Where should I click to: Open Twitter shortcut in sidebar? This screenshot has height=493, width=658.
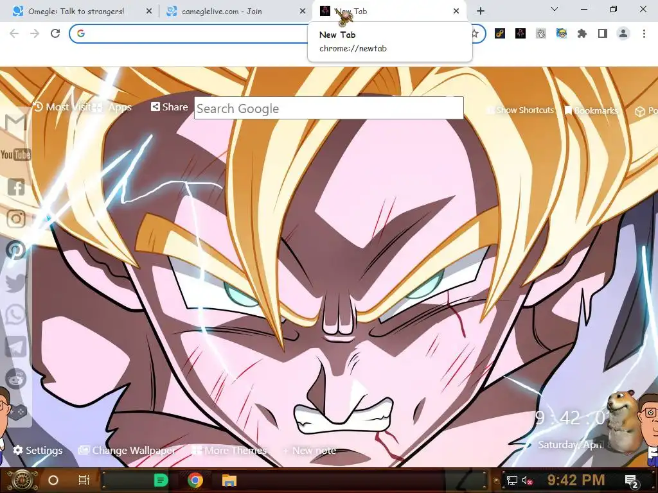[16, 282]
